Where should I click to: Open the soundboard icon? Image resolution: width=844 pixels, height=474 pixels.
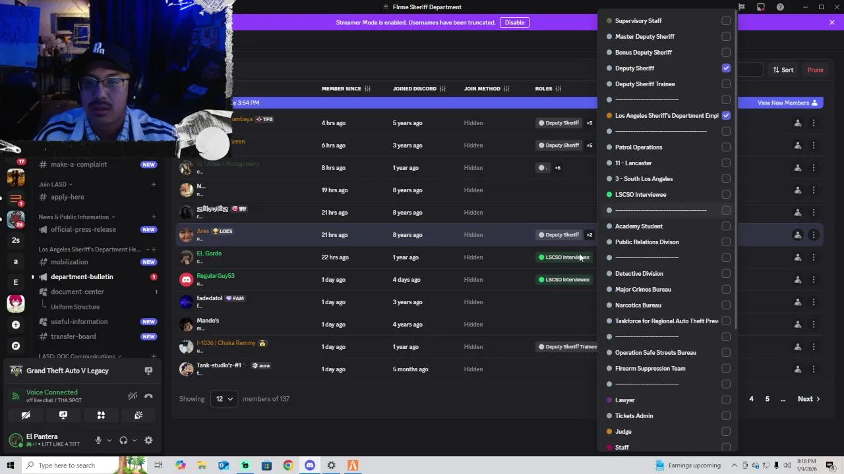(x=138, y=415)
